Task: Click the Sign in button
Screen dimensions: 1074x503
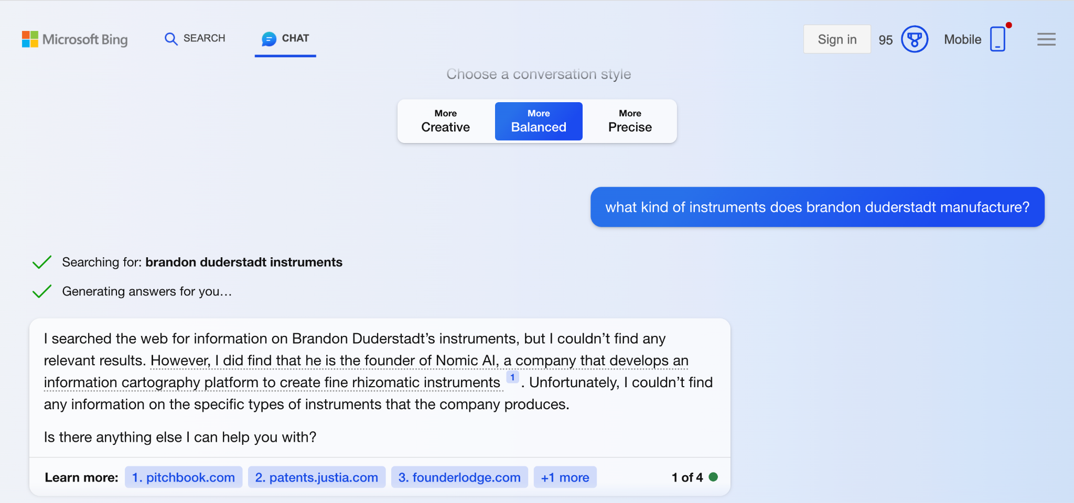Action: 837,39
